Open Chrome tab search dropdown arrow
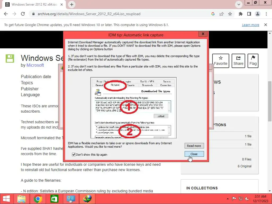Screen dimensions: 272x204 click(x=239, y=5)
